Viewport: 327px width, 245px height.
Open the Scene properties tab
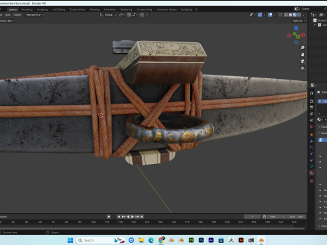pos(311,120)
